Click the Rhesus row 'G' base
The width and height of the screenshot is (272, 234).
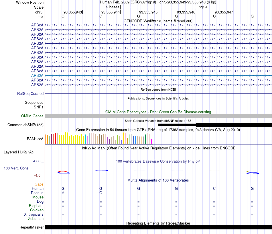coord(101,193)
